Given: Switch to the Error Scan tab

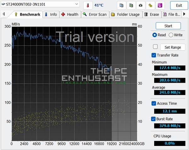Looking at the screenshot, I should 95,14.
